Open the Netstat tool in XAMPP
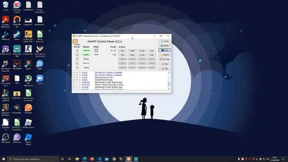Screen dimensions: 288x162 (165, 45)
